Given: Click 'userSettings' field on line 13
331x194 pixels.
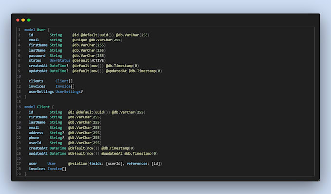Looking at the screenshot, I should (41, 92).
